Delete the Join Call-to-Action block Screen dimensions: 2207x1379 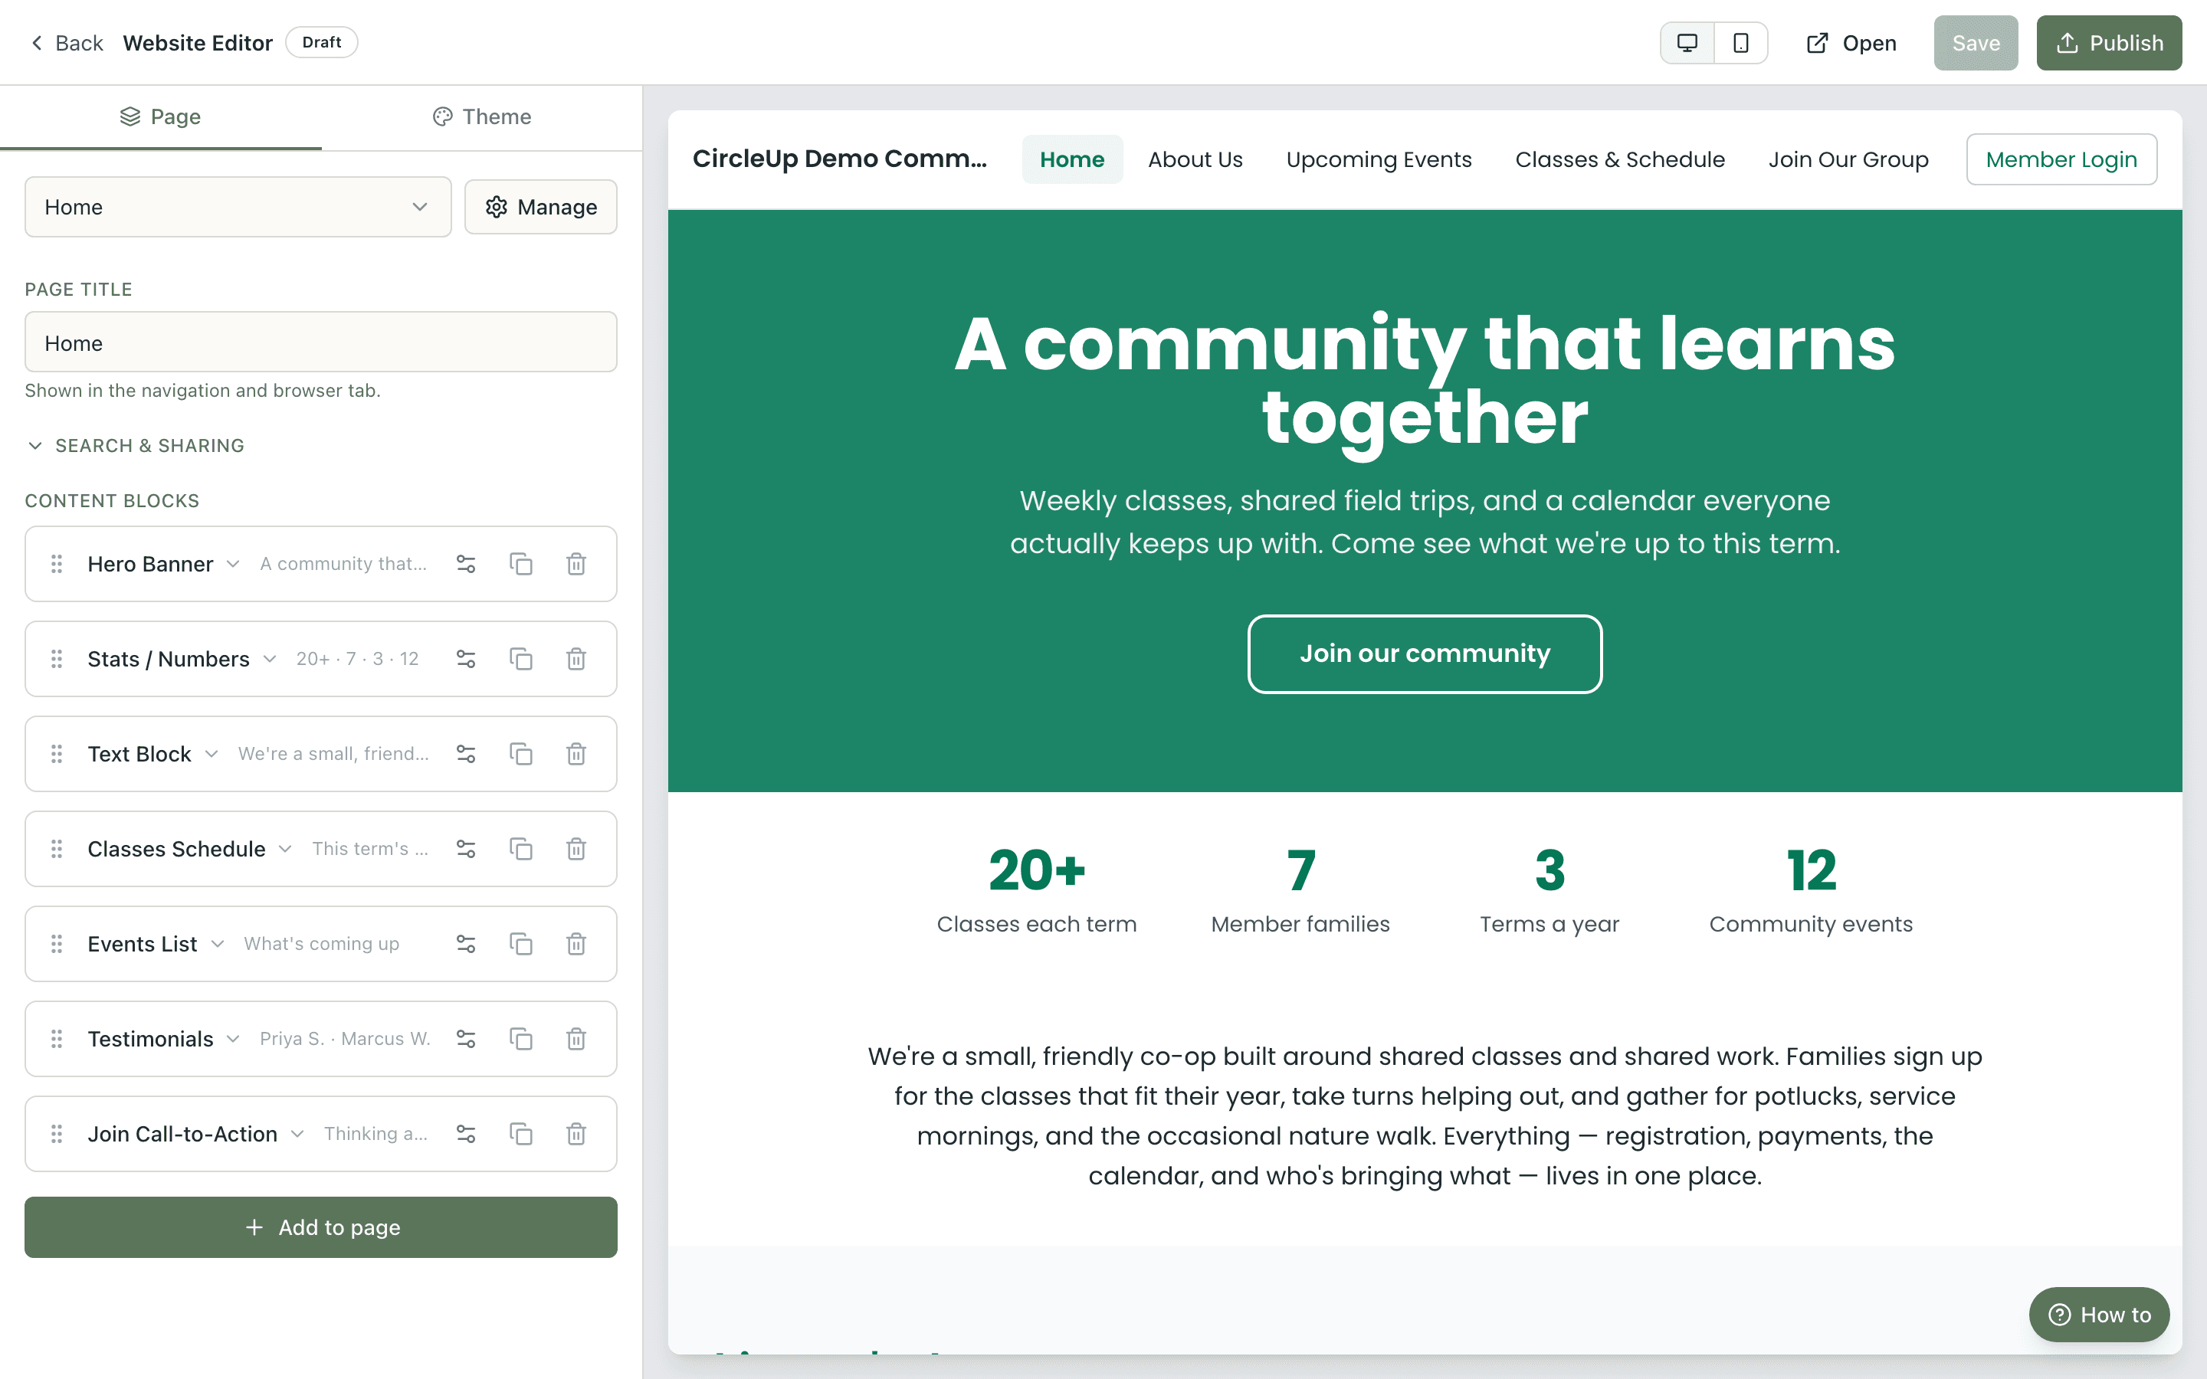tap(576, 1134)
